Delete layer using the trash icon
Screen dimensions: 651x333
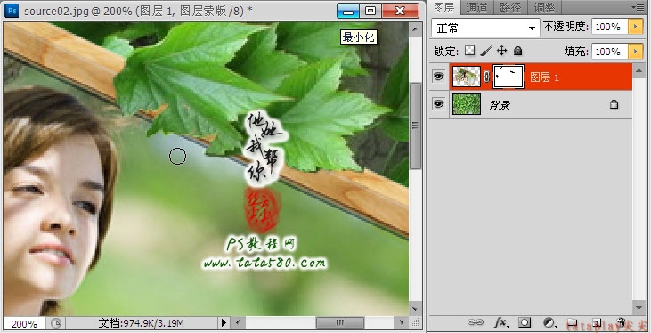point(621,322)
